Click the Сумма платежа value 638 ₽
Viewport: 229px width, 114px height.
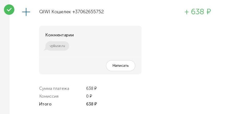click(x=91, y=88)
